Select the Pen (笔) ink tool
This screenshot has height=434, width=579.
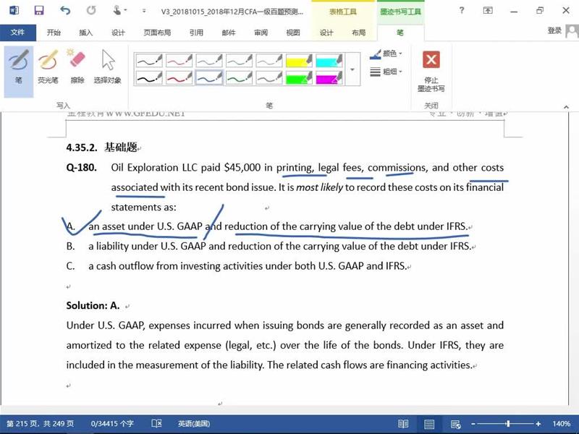click(19, 68)
